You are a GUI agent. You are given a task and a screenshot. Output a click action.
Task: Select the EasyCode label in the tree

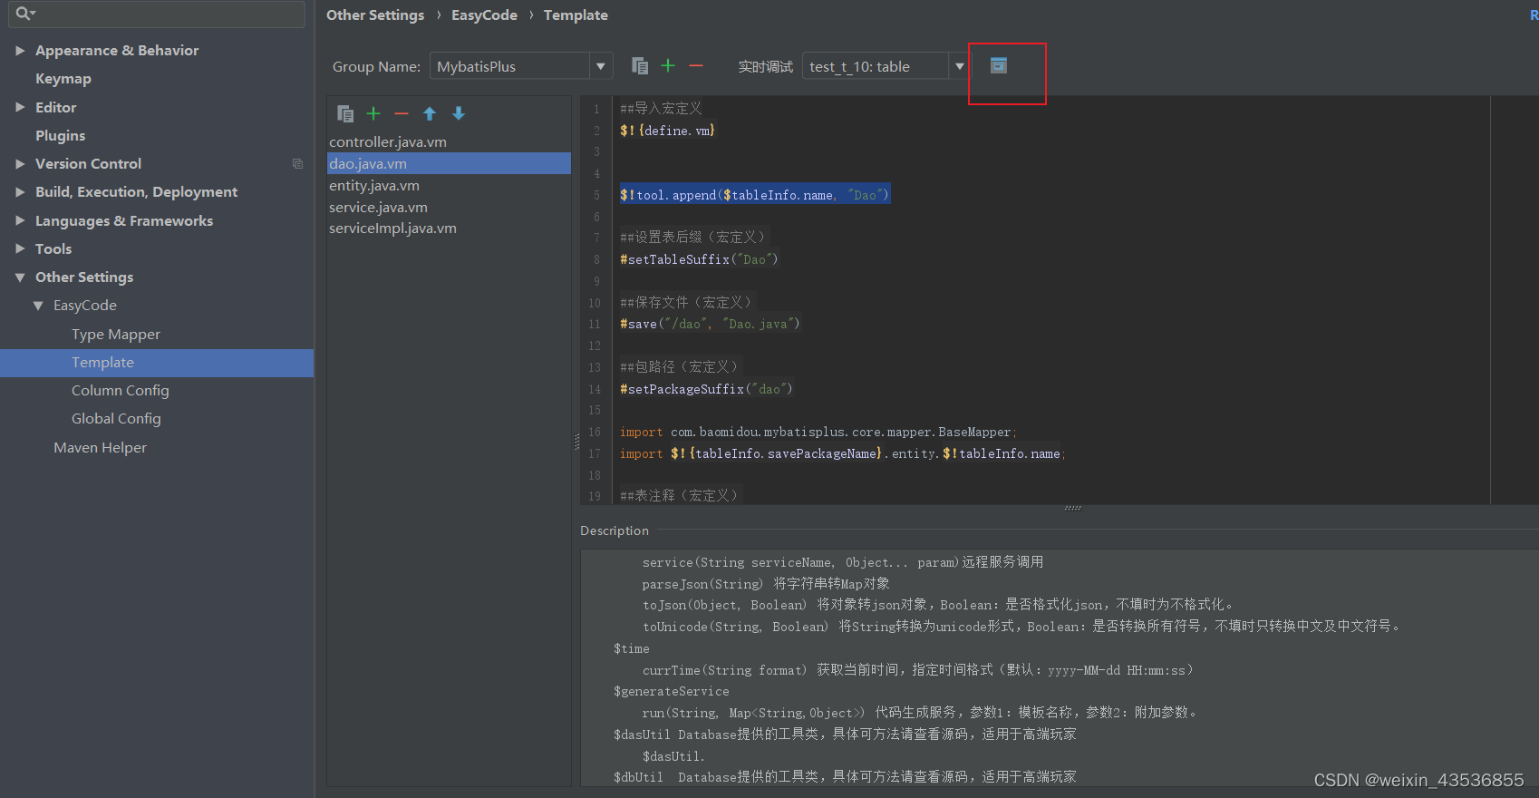pos(85,306)
